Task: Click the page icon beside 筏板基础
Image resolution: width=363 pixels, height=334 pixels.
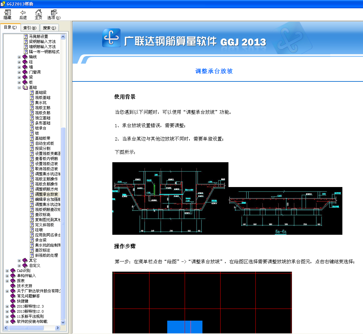Action: 32,98
